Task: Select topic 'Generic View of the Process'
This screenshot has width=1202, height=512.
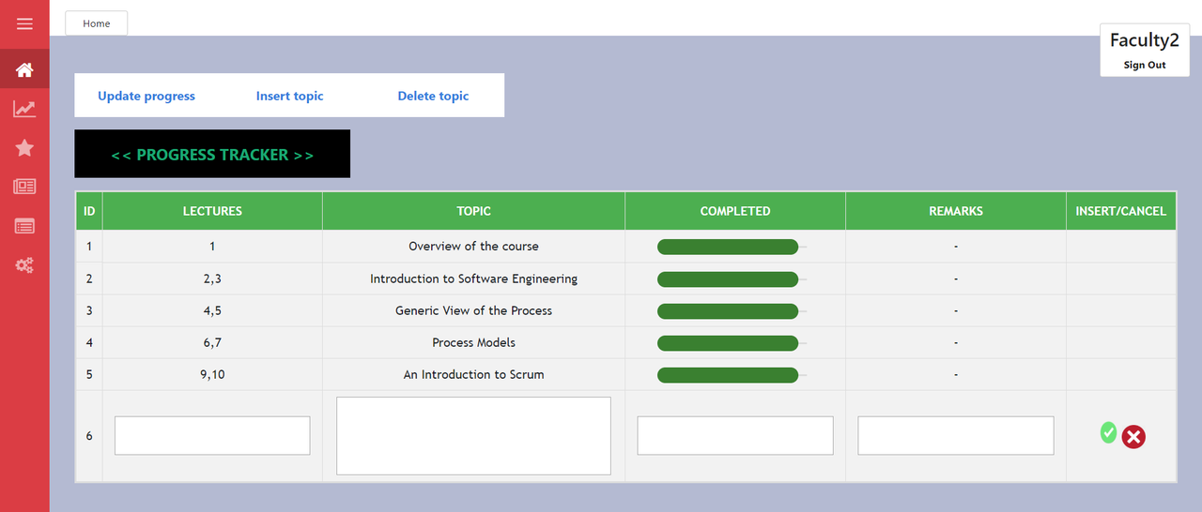Action: (473, 310)
